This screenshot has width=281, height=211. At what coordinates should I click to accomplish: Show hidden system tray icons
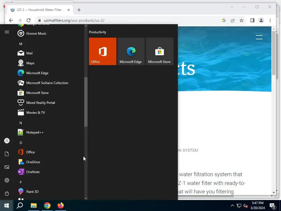coord(232,206)
